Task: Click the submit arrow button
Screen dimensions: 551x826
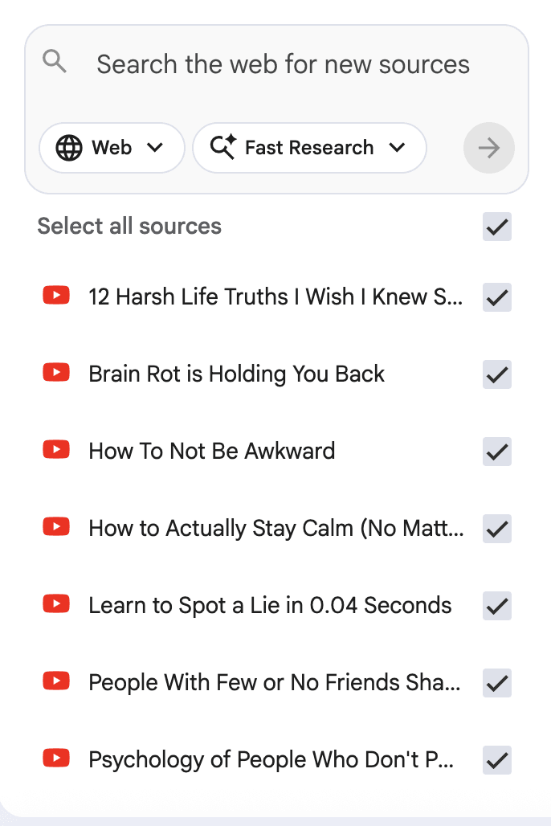Action: coord(489,148)
